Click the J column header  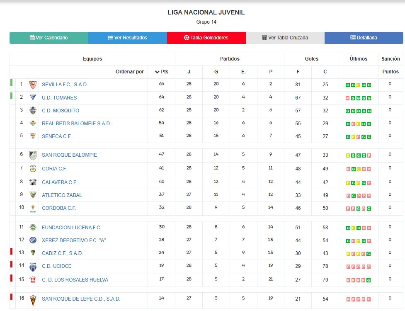coord(189,72)
